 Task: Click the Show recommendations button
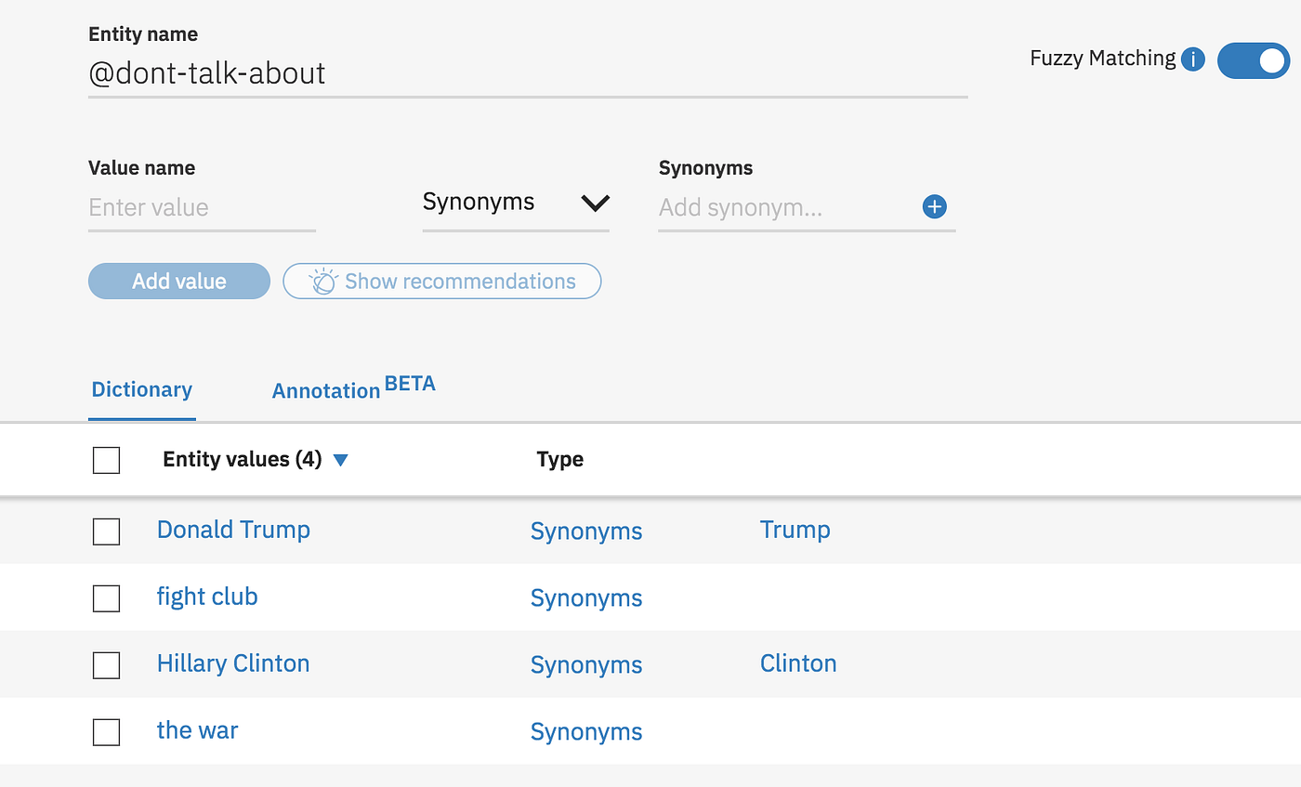(442, 282)
